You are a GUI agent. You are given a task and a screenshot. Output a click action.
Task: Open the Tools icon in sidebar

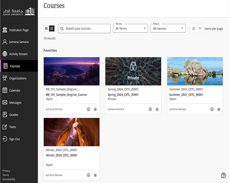pos(5,127)
